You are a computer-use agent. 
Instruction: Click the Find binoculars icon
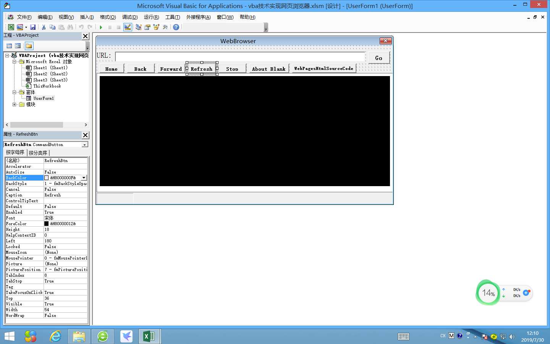70,27
